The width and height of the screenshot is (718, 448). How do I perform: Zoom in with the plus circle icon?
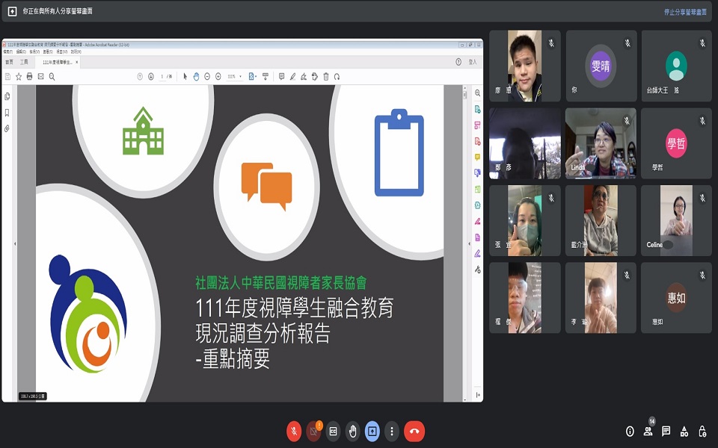pyautogui.click(x=218, y=77)
